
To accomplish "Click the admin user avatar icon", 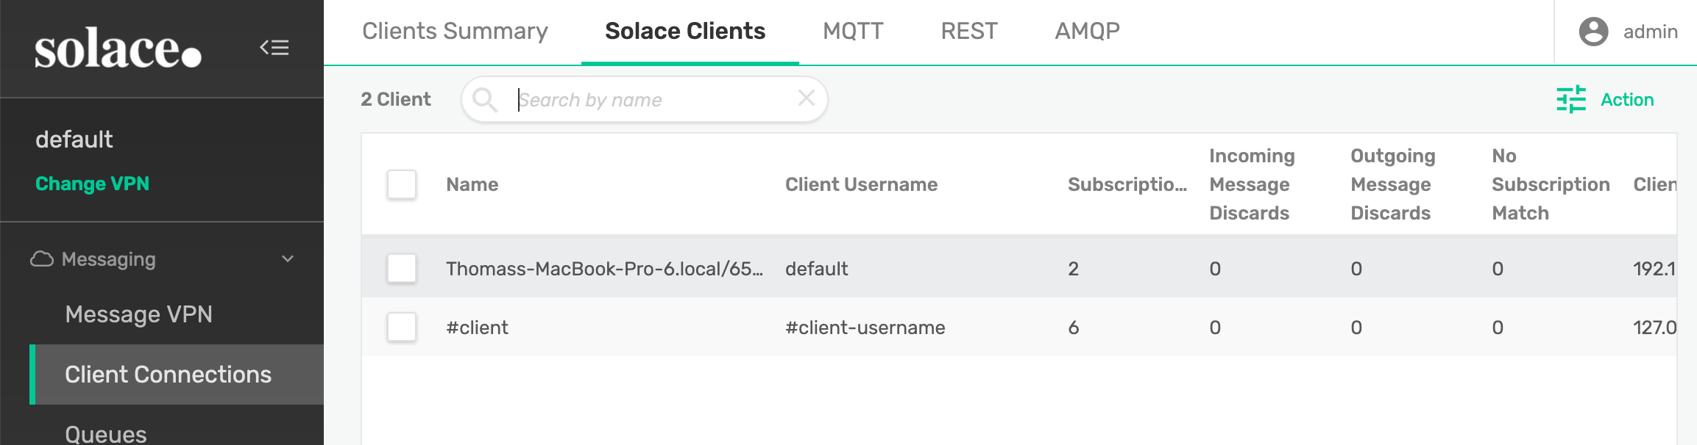I will tap(1593, 32).
